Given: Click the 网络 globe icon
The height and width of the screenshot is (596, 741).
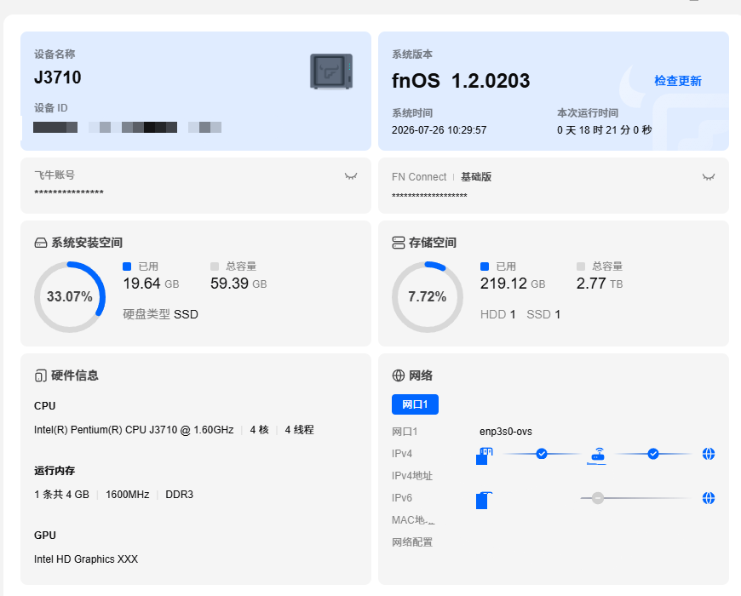Looking at the screenshot, I should pyautogui.click(x=399, y=375).
